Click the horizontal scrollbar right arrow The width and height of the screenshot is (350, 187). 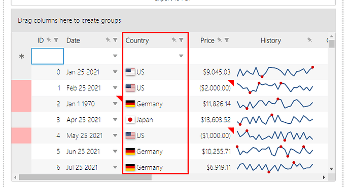[x=324, y=177]
